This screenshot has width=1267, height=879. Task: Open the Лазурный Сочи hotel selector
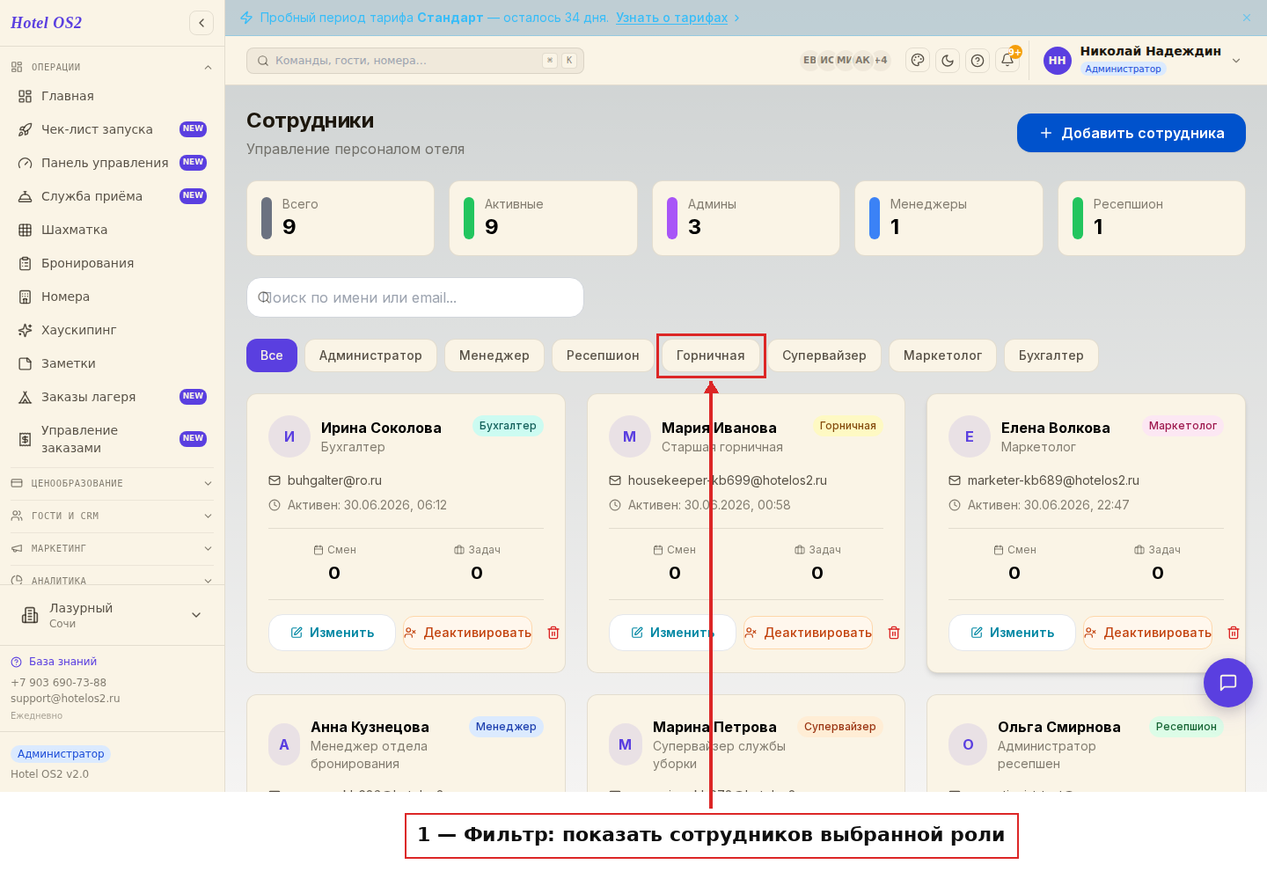coord(113,615)
